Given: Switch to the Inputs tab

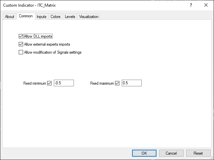Looking at the screenshot, I should (x=41, y=17).
